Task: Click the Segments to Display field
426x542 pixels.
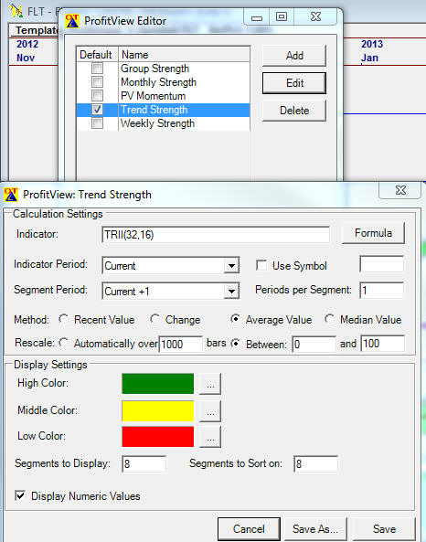Action: 144,464
